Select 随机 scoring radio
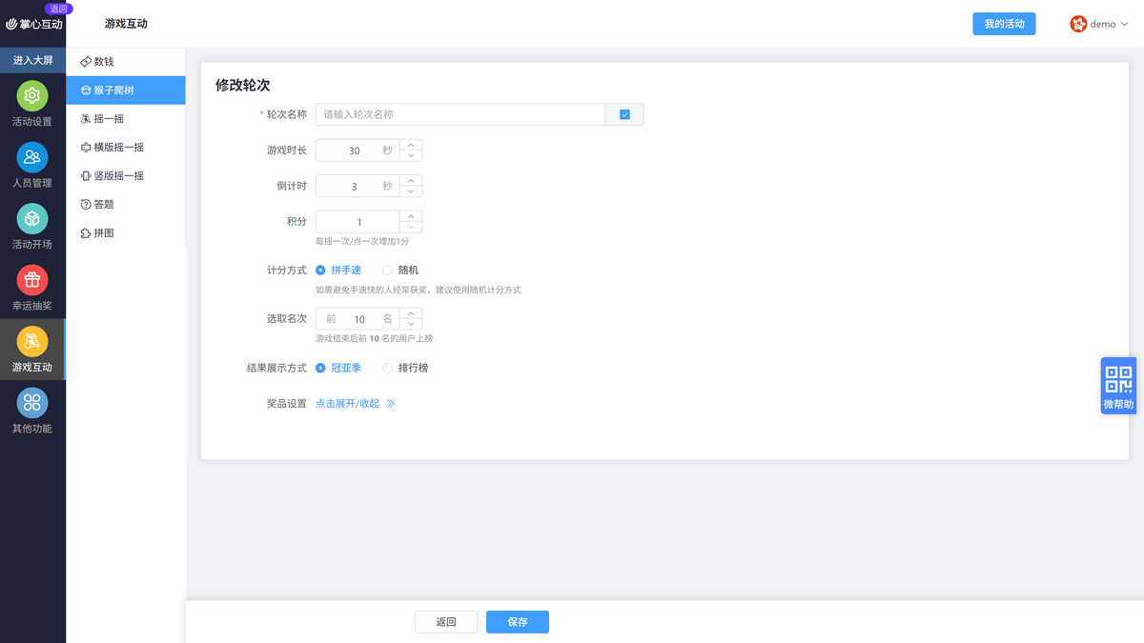 (388, 271)
